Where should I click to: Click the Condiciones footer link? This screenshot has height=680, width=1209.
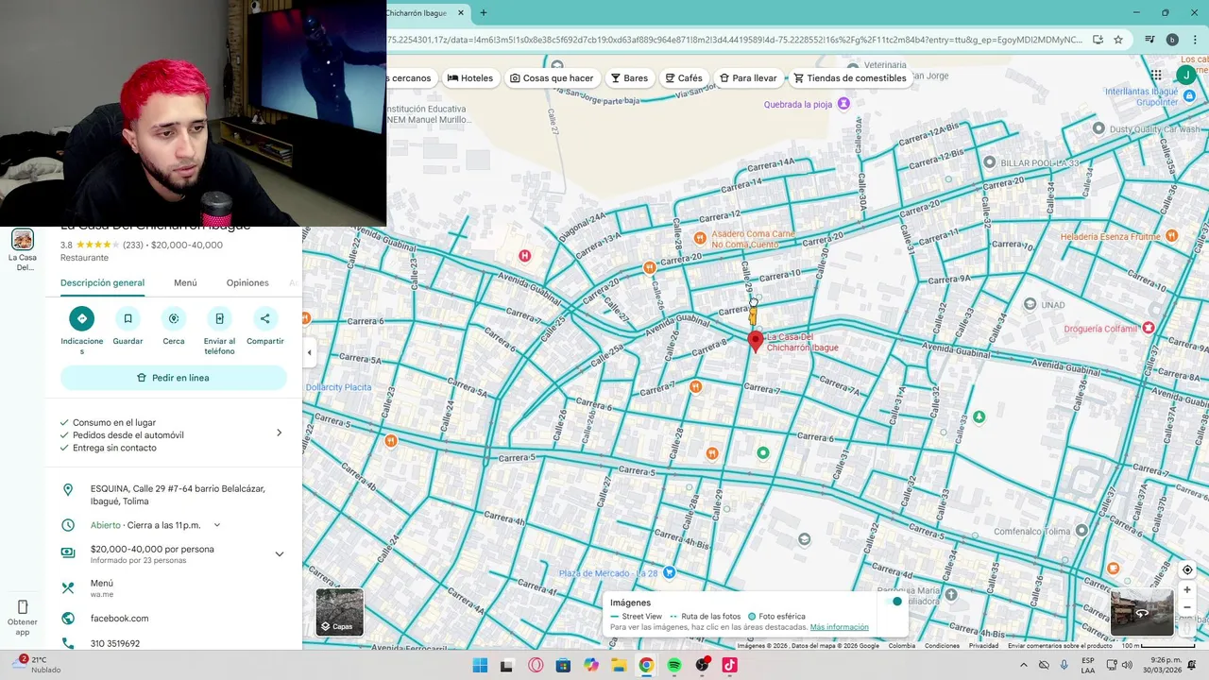point(942,646)
